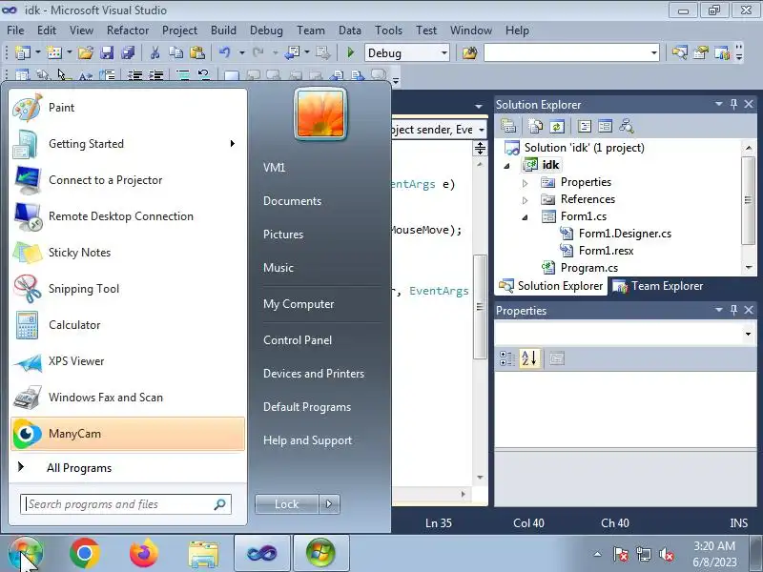Decrease line indent in text editor toolbar

tap(134, 75)
